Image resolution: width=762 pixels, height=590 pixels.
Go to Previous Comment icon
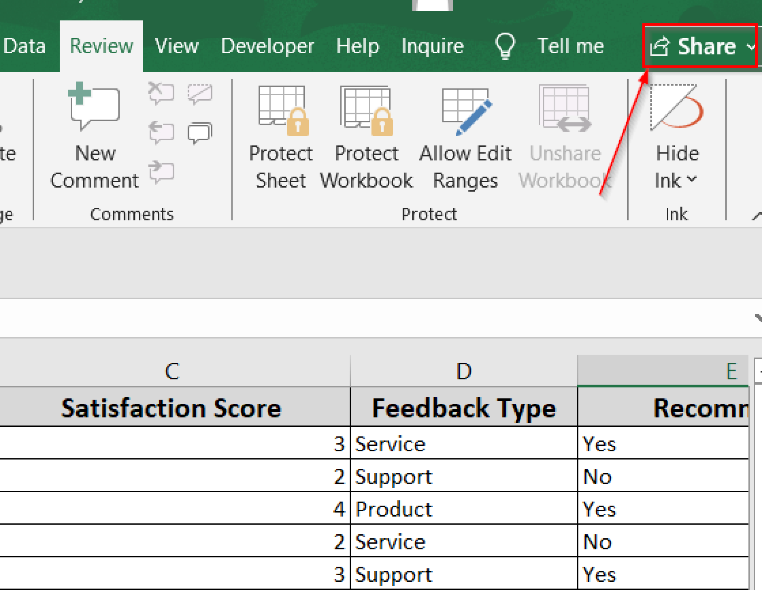(x=161, y=132)
